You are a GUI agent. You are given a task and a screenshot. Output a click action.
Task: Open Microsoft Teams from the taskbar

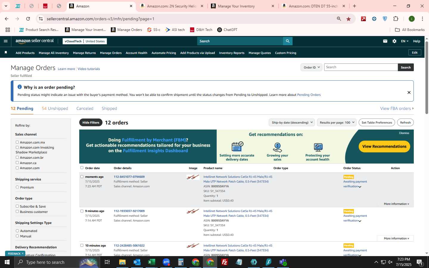tap(283, 262)
